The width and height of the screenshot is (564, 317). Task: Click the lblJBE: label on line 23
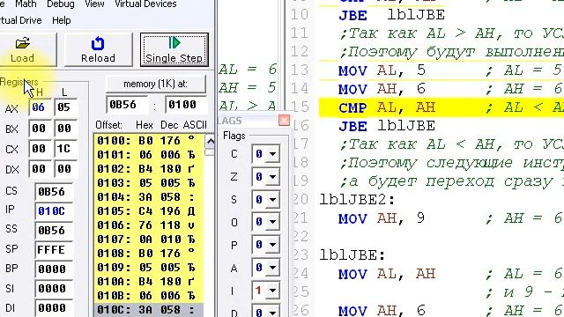352,255
